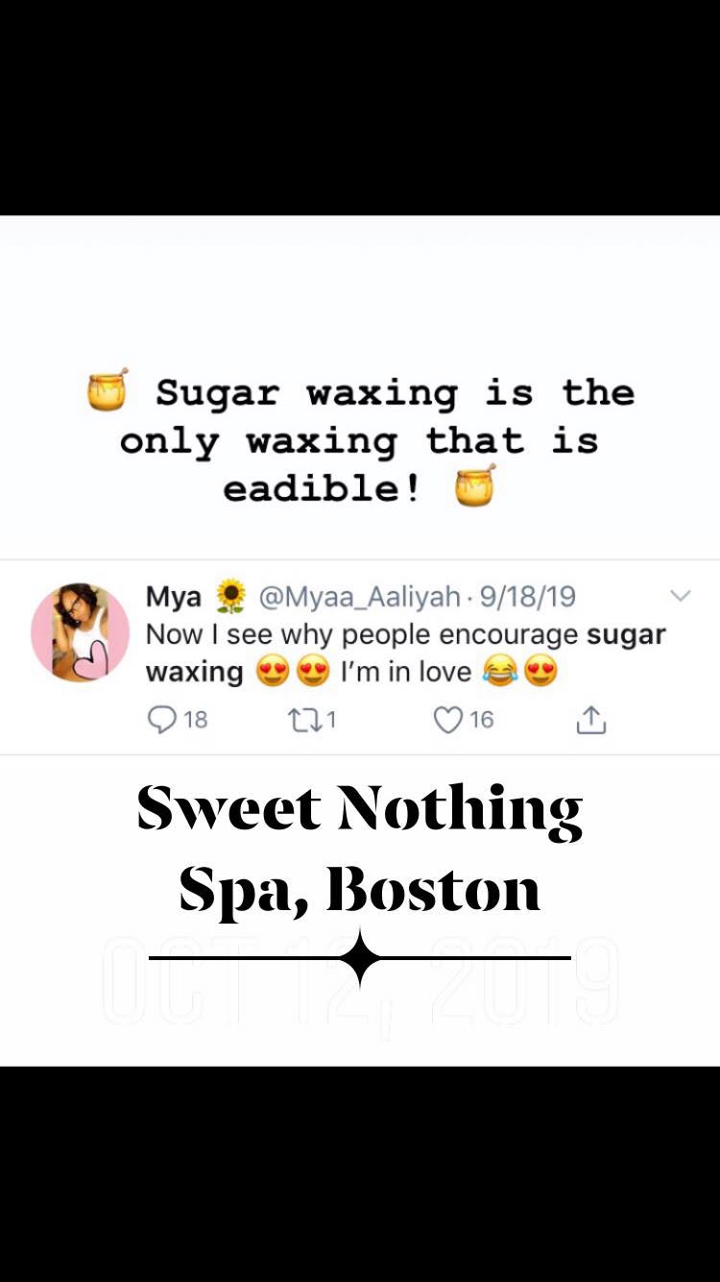Image resolution: width=720 pixels, height=1282 pixels.
Task: Click the display name "Mya"
Action: (174, 597)
